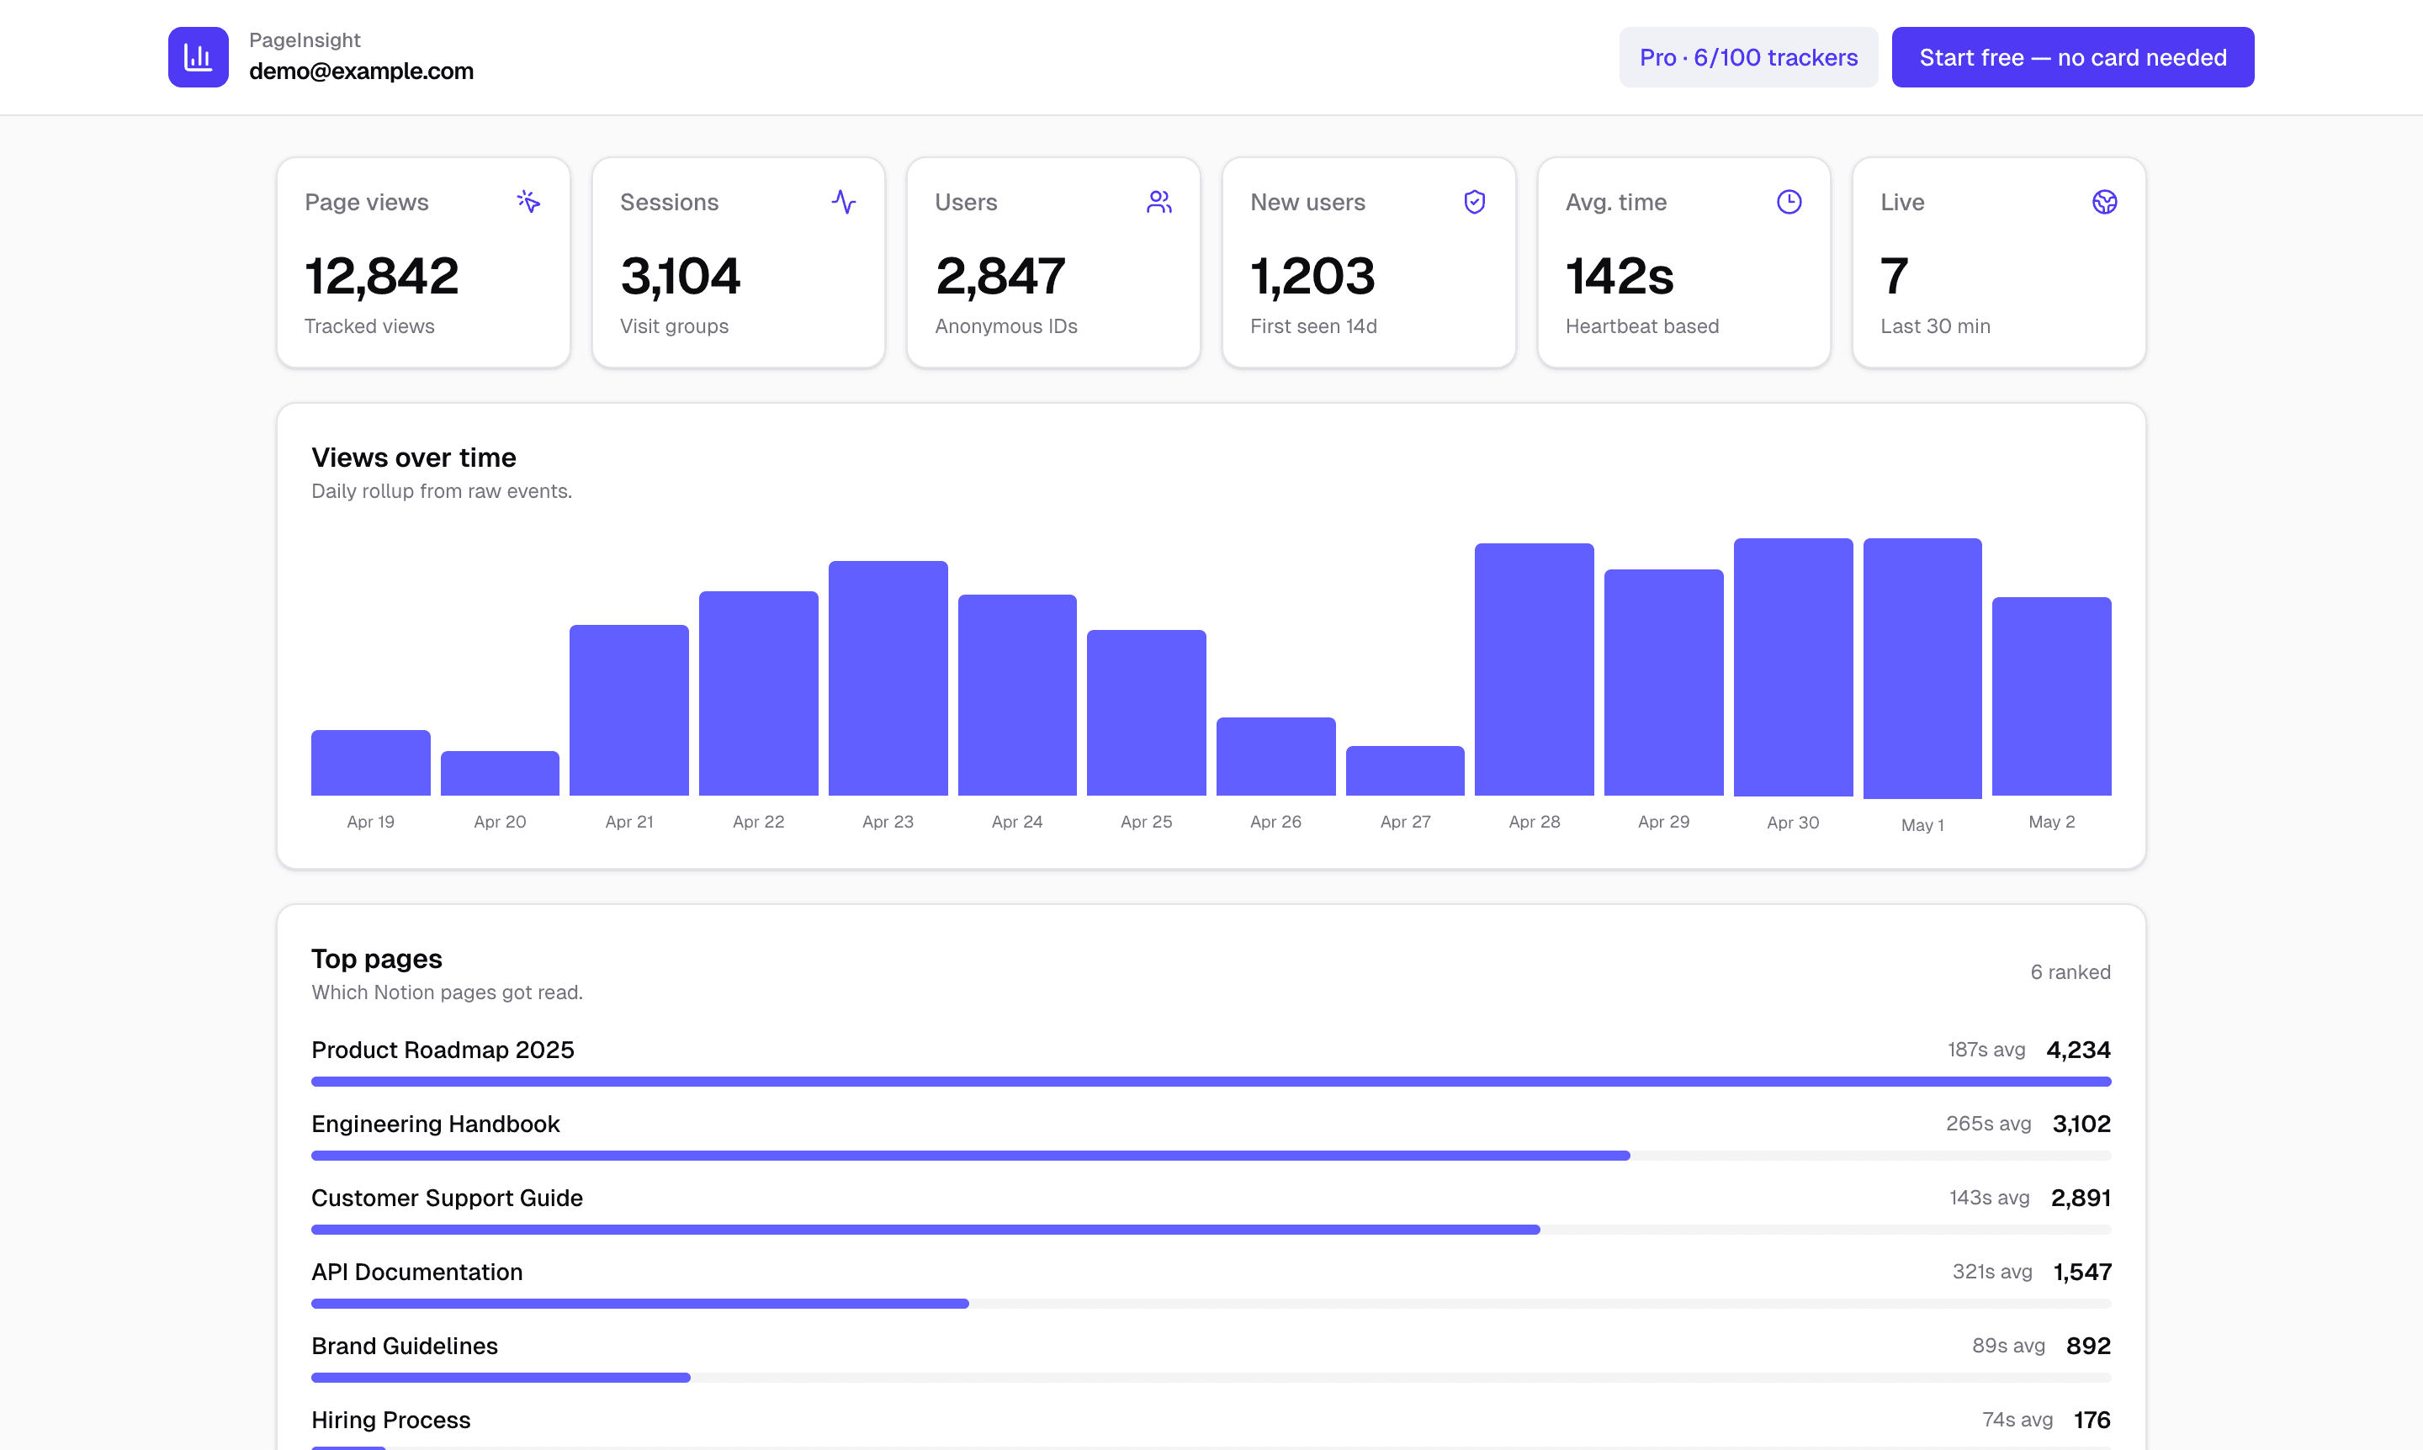Click the cursor icon on Page views card
The width and height of the screenshot is (2423, 1450).
coord(529,202)
